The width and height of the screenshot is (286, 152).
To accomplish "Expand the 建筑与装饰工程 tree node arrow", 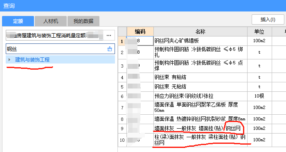I will pos(9,59).
